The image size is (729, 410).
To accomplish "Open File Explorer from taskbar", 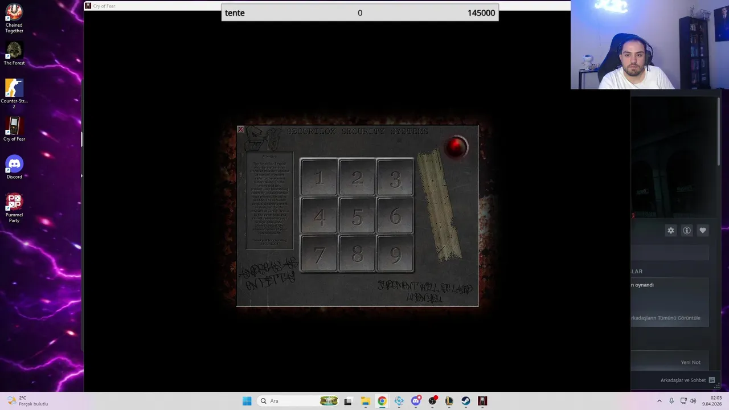I will [x=365, y=401].
